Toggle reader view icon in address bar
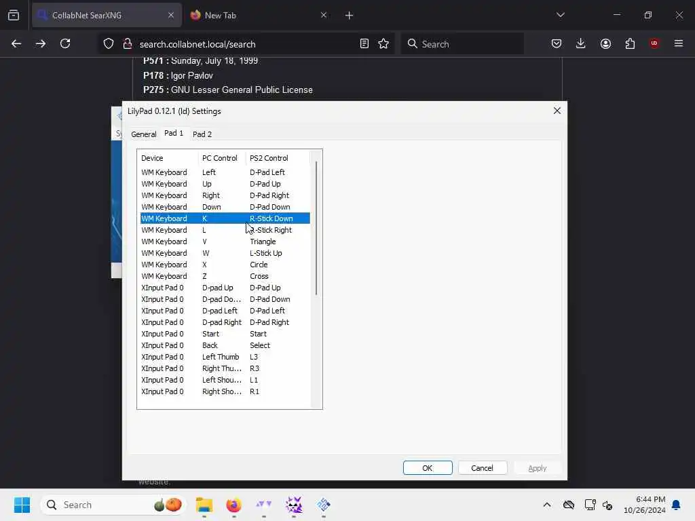Viewport: 695px width, 521px height. tap(364, 43)
